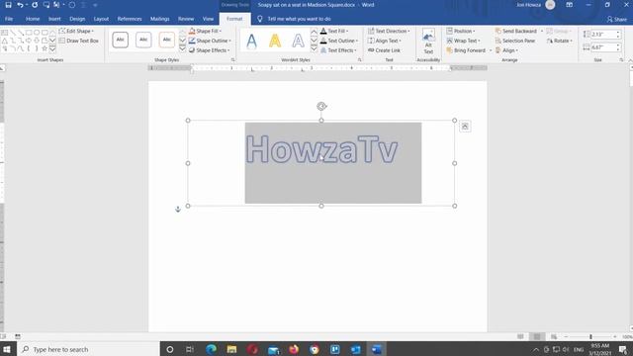Screen dimensions: 633x356
Task: Open the Wrap Text menu
Action: point(463,41)
